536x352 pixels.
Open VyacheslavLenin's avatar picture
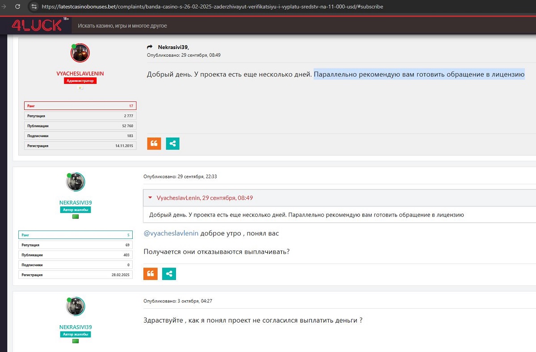(x=80, y=53)
